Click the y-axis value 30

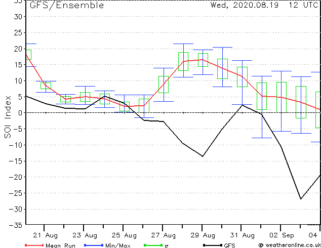18,17
